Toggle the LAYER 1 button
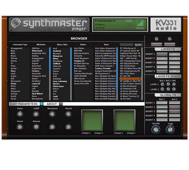The height and width of the screenshot is (170, 189). pos(157,45)
